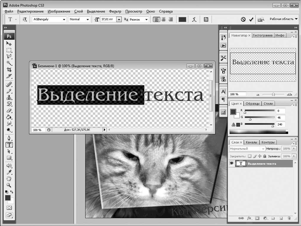Toggle Quick Mask mode
The height and width of the screenshot is (226, 301).
(9, 208)
